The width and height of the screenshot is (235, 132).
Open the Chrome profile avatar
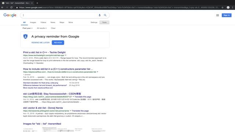click(228, 7)
